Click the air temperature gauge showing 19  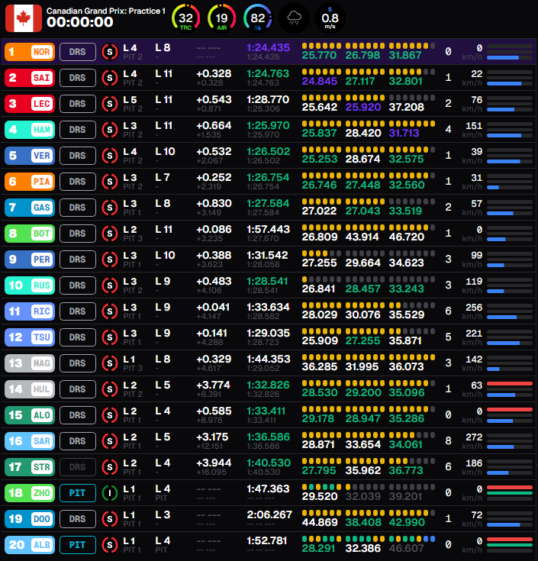pyautogui.click(x=222, y=18)
